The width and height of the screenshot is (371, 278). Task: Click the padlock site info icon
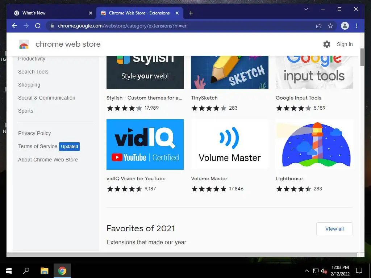[52, 26]
